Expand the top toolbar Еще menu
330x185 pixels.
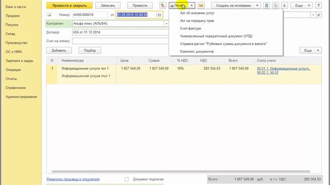tap(301, 6)
